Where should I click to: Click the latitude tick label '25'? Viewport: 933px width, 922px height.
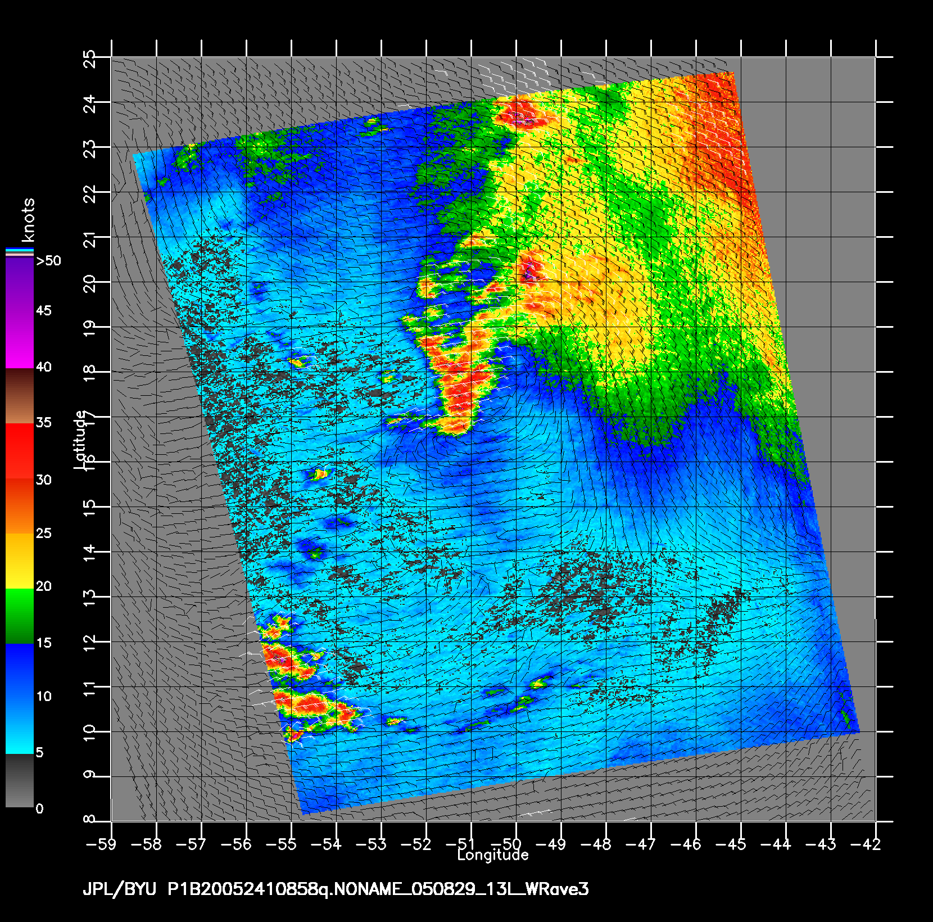[90, 58]
